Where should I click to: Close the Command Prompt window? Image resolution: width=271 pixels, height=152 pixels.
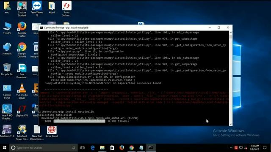tap(228, 27)
